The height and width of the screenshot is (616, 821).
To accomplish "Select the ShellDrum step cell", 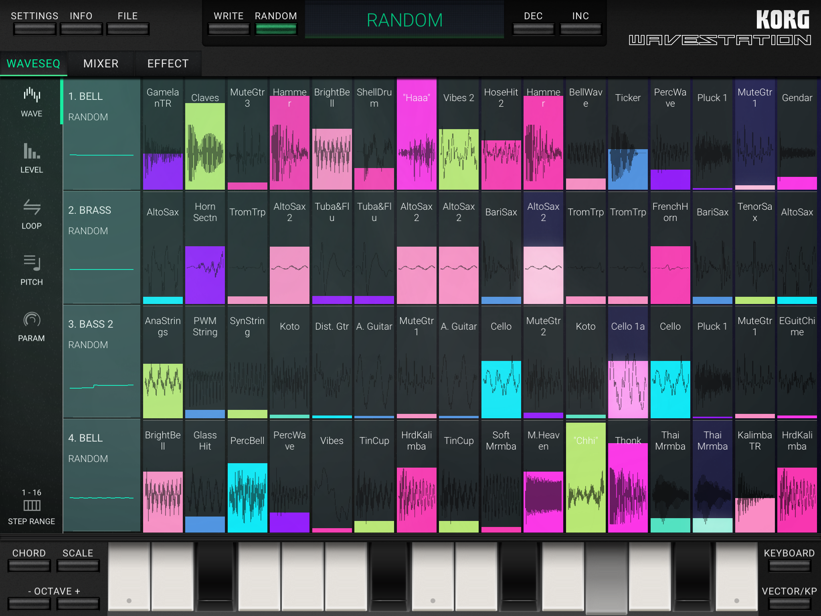I will (x=374, y=134).
